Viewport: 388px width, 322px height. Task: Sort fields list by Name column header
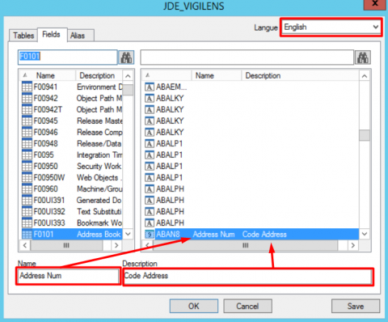pos(217,75)
